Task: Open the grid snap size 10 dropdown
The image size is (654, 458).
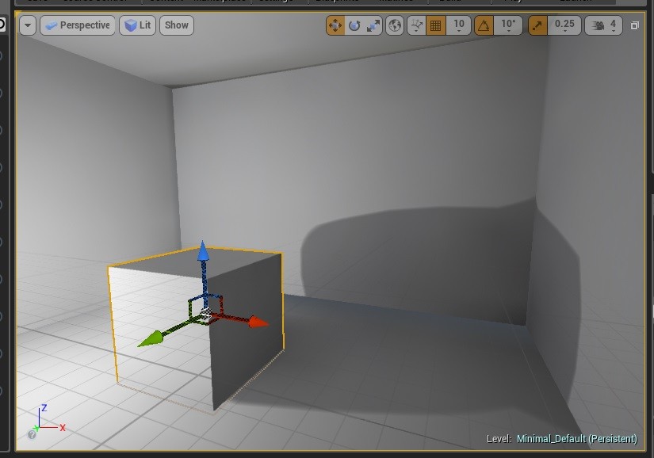Action: pyautogui.click(x=459, y=26)
